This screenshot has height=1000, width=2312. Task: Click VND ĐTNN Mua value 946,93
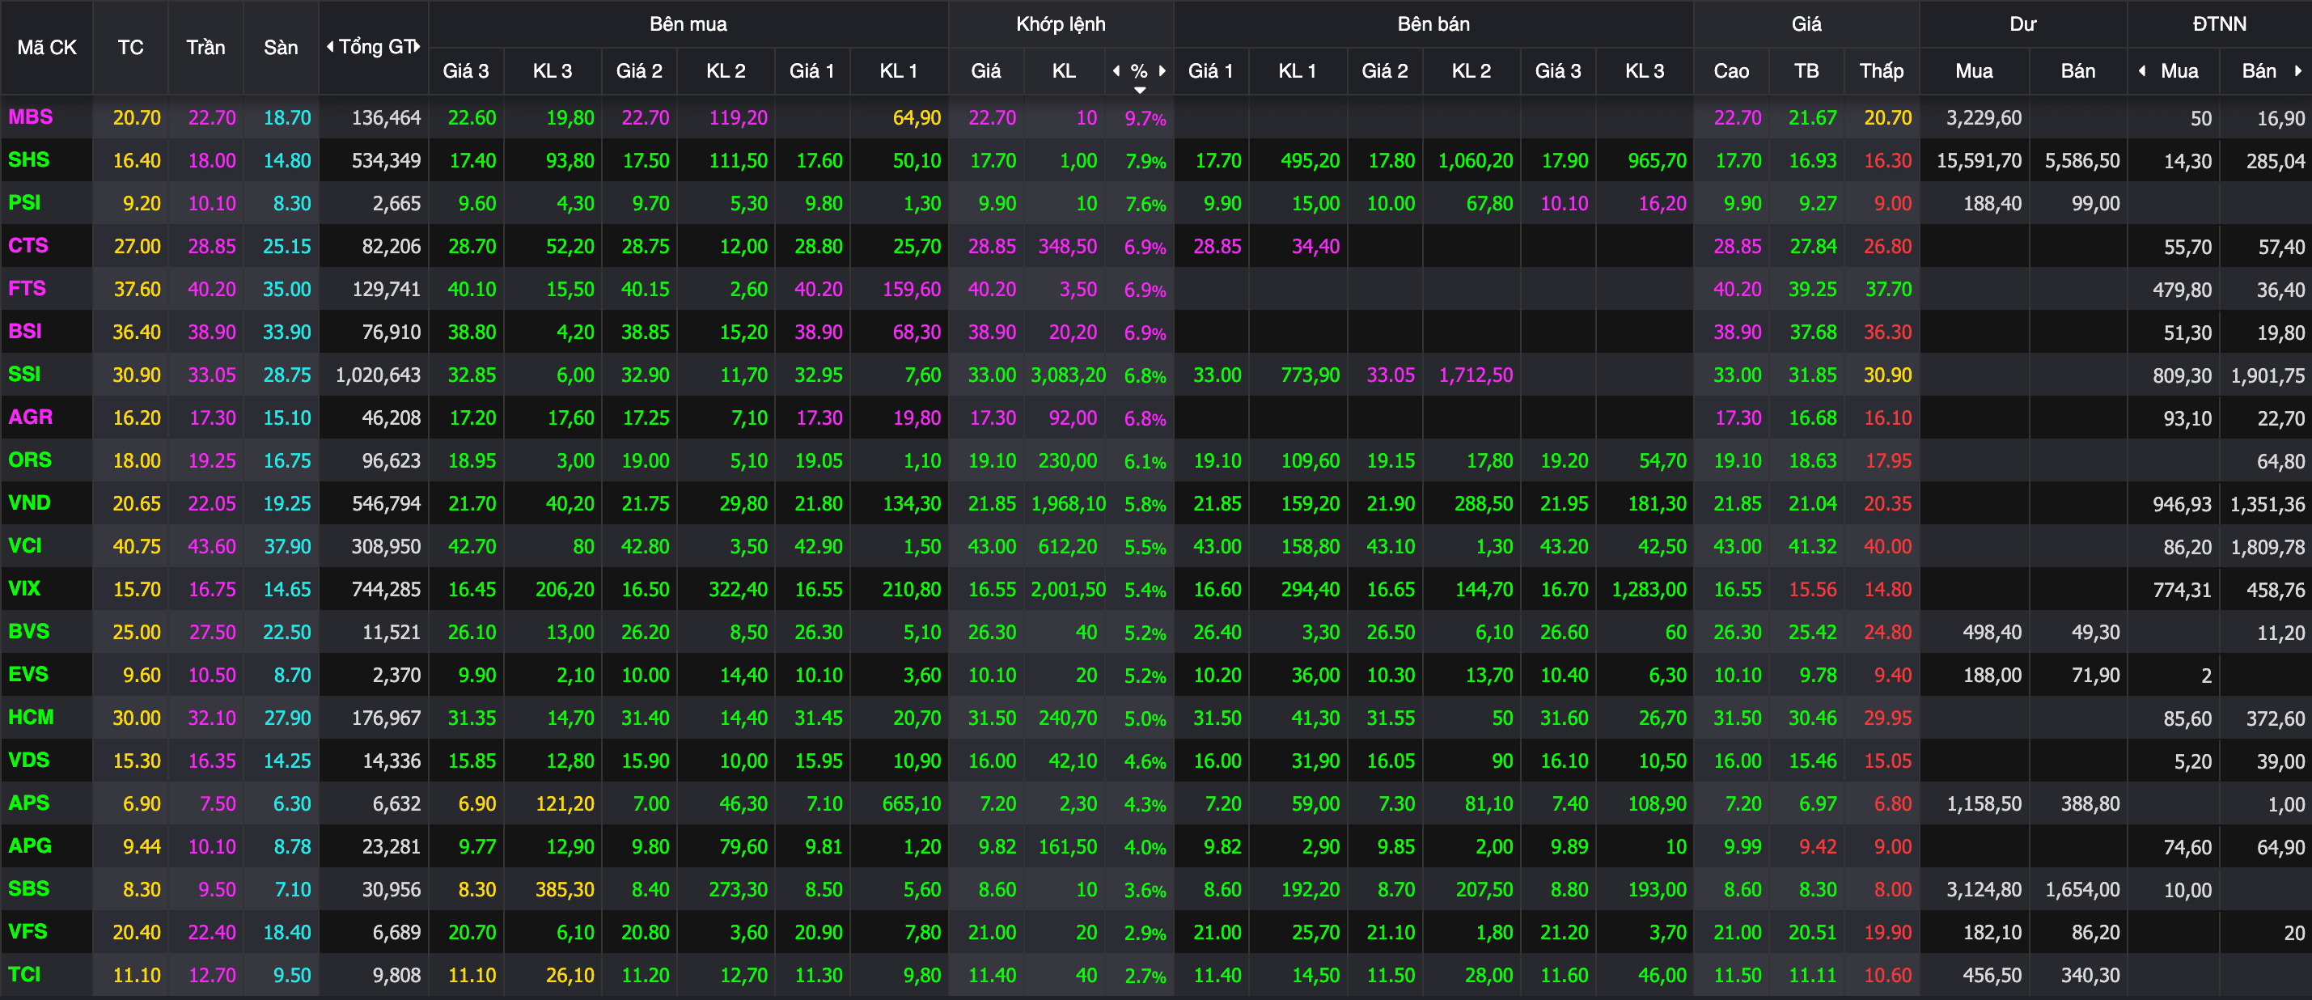[x=2182, y=503]
